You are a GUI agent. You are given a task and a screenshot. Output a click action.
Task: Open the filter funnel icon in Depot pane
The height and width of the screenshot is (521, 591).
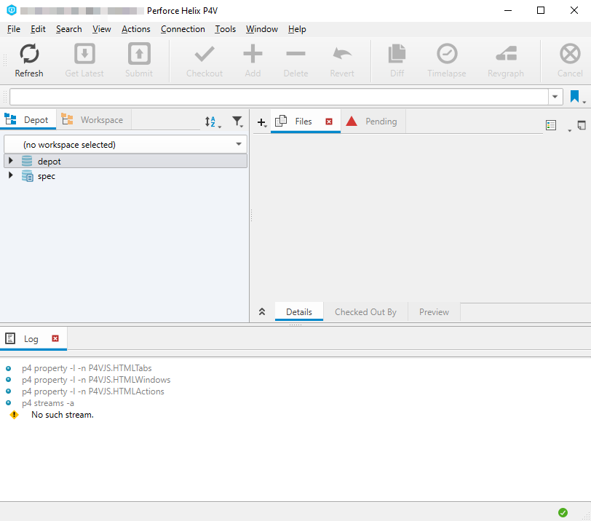(x=237, y=122)
